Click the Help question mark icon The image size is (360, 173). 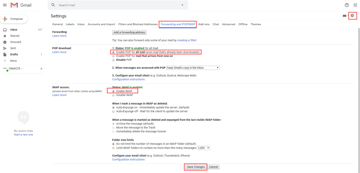pyautogui.click(x=347, y=5)
